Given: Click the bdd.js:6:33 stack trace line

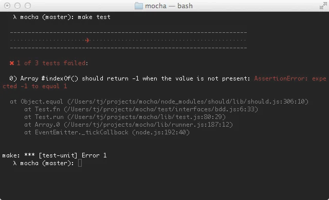Looking at the screenshot, I should [141, 109].
